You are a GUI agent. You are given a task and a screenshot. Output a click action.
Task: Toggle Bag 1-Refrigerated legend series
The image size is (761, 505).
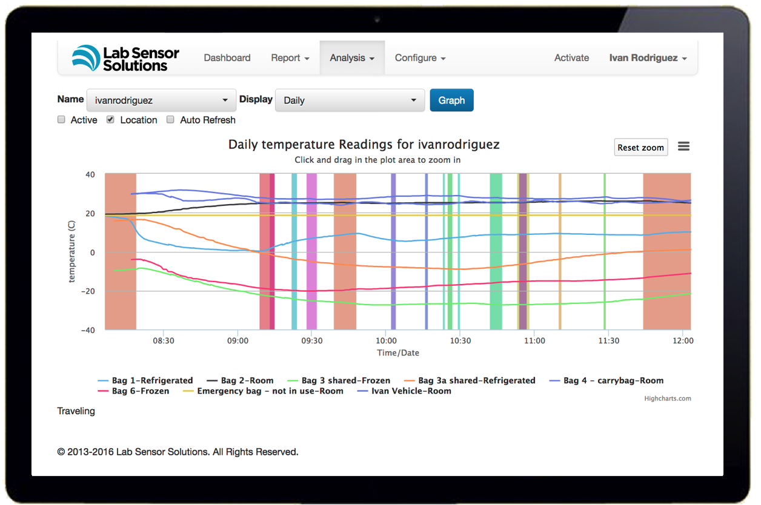pyautogui.click(x=145, y=381)
